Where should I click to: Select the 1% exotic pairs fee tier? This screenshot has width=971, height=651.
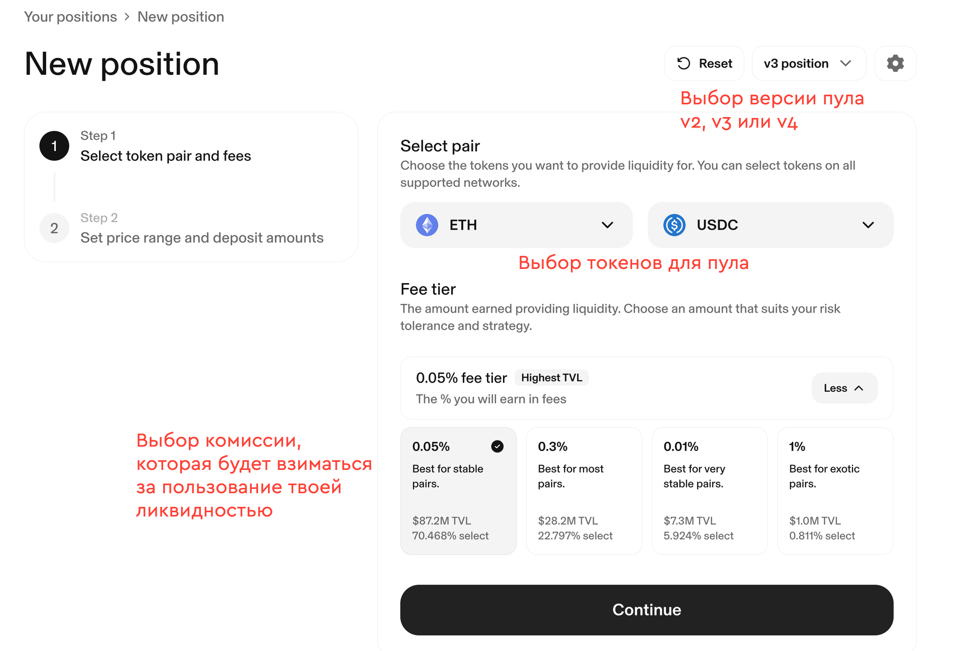click(x=835, y=491)
